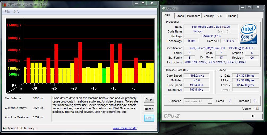Click the Bus Speed value '199.4 MHz'
Image resolution: width=267 pixels, height=135 pixels.
tap(196, 85)
